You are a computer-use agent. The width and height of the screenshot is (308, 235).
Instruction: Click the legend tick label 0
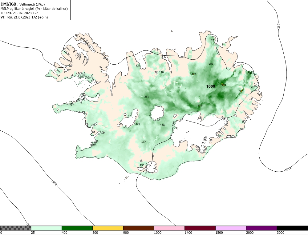tap(1, 233)
